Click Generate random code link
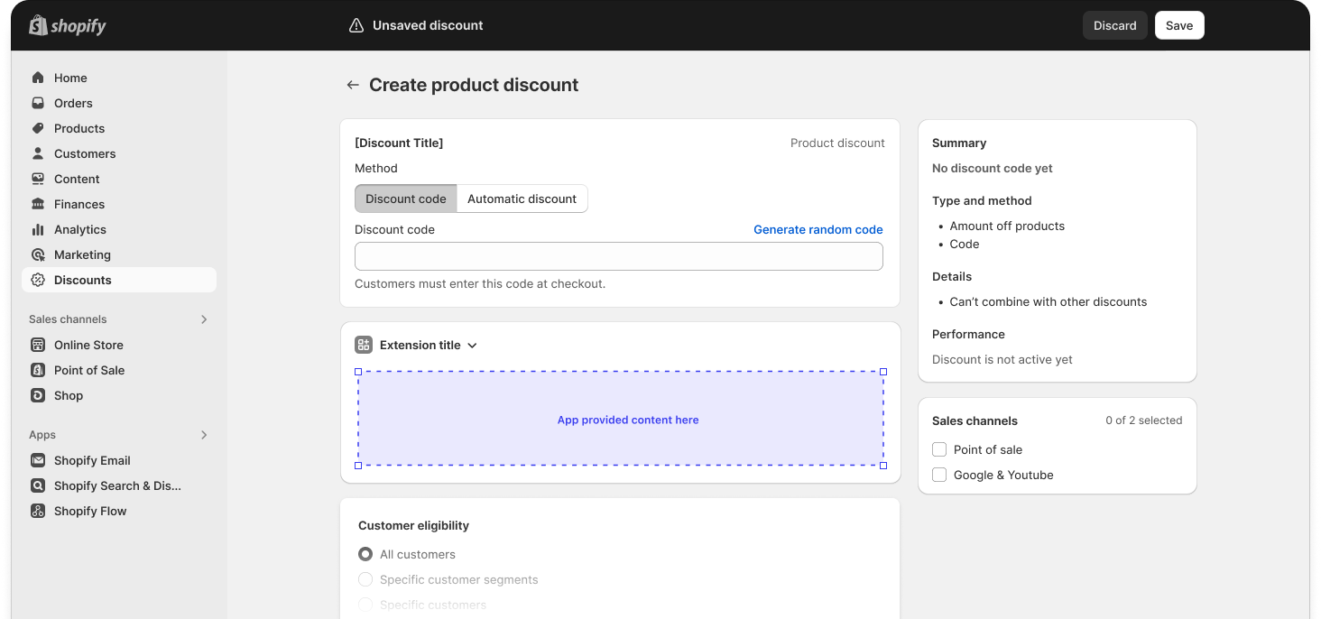This screenshot has height=619, width=1321. [x=818, y=229]
